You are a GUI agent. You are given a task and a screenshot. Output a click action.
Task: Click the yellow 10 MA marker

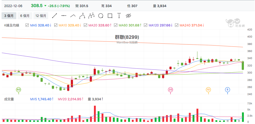208,90
